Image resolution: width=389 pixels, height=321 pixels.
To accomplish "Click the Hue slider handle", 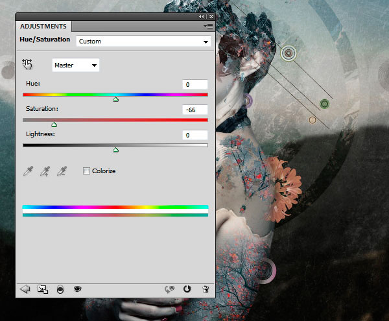I will point(115,99).
